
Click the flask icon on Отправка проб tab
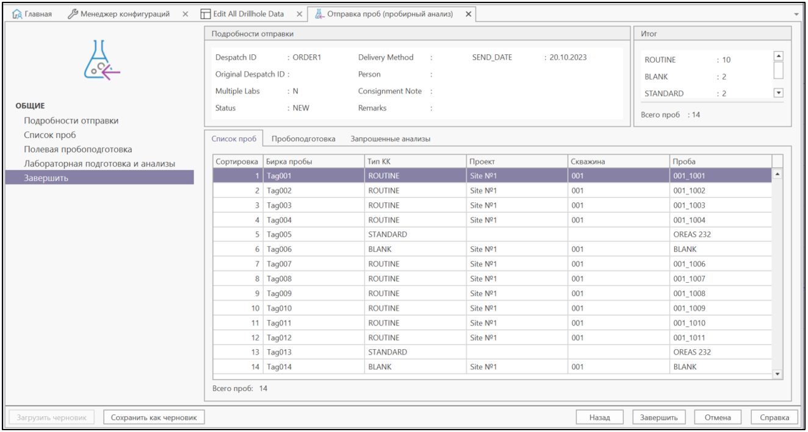[x=319, y=14]
